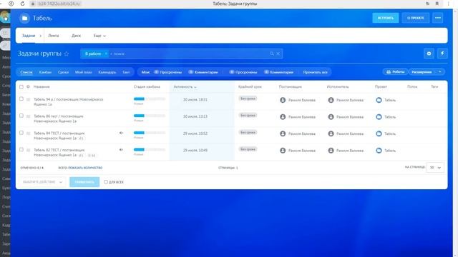
Task: Open the grid column settings gear icon
Action: click(x=28, y=87)
